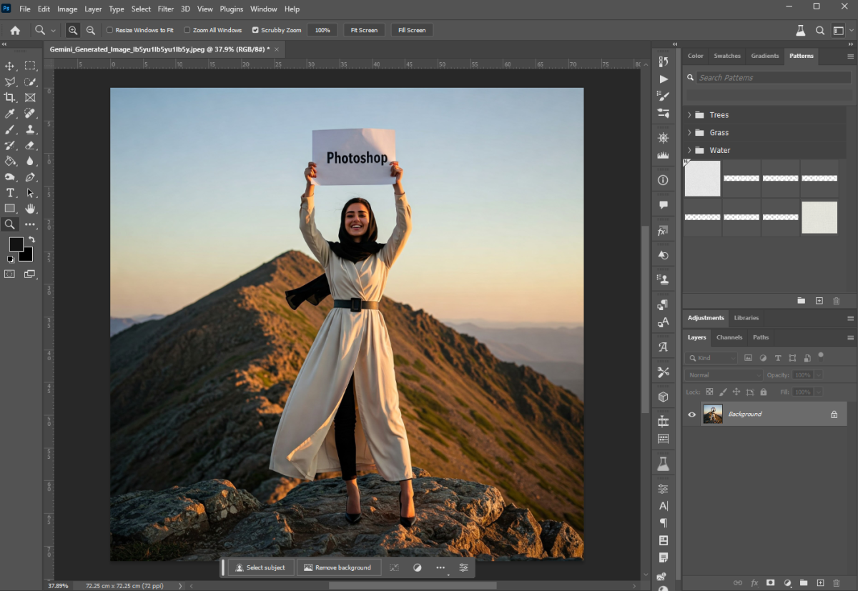The height and width of the screenshot is (591, 858).
Task: Click Select subject in contextual bar
Action: point(261,567)
